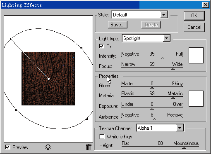Enable the White is high checkbox
Image resolution: width=211 pixels, height=154 pixels.
(102, 137)
